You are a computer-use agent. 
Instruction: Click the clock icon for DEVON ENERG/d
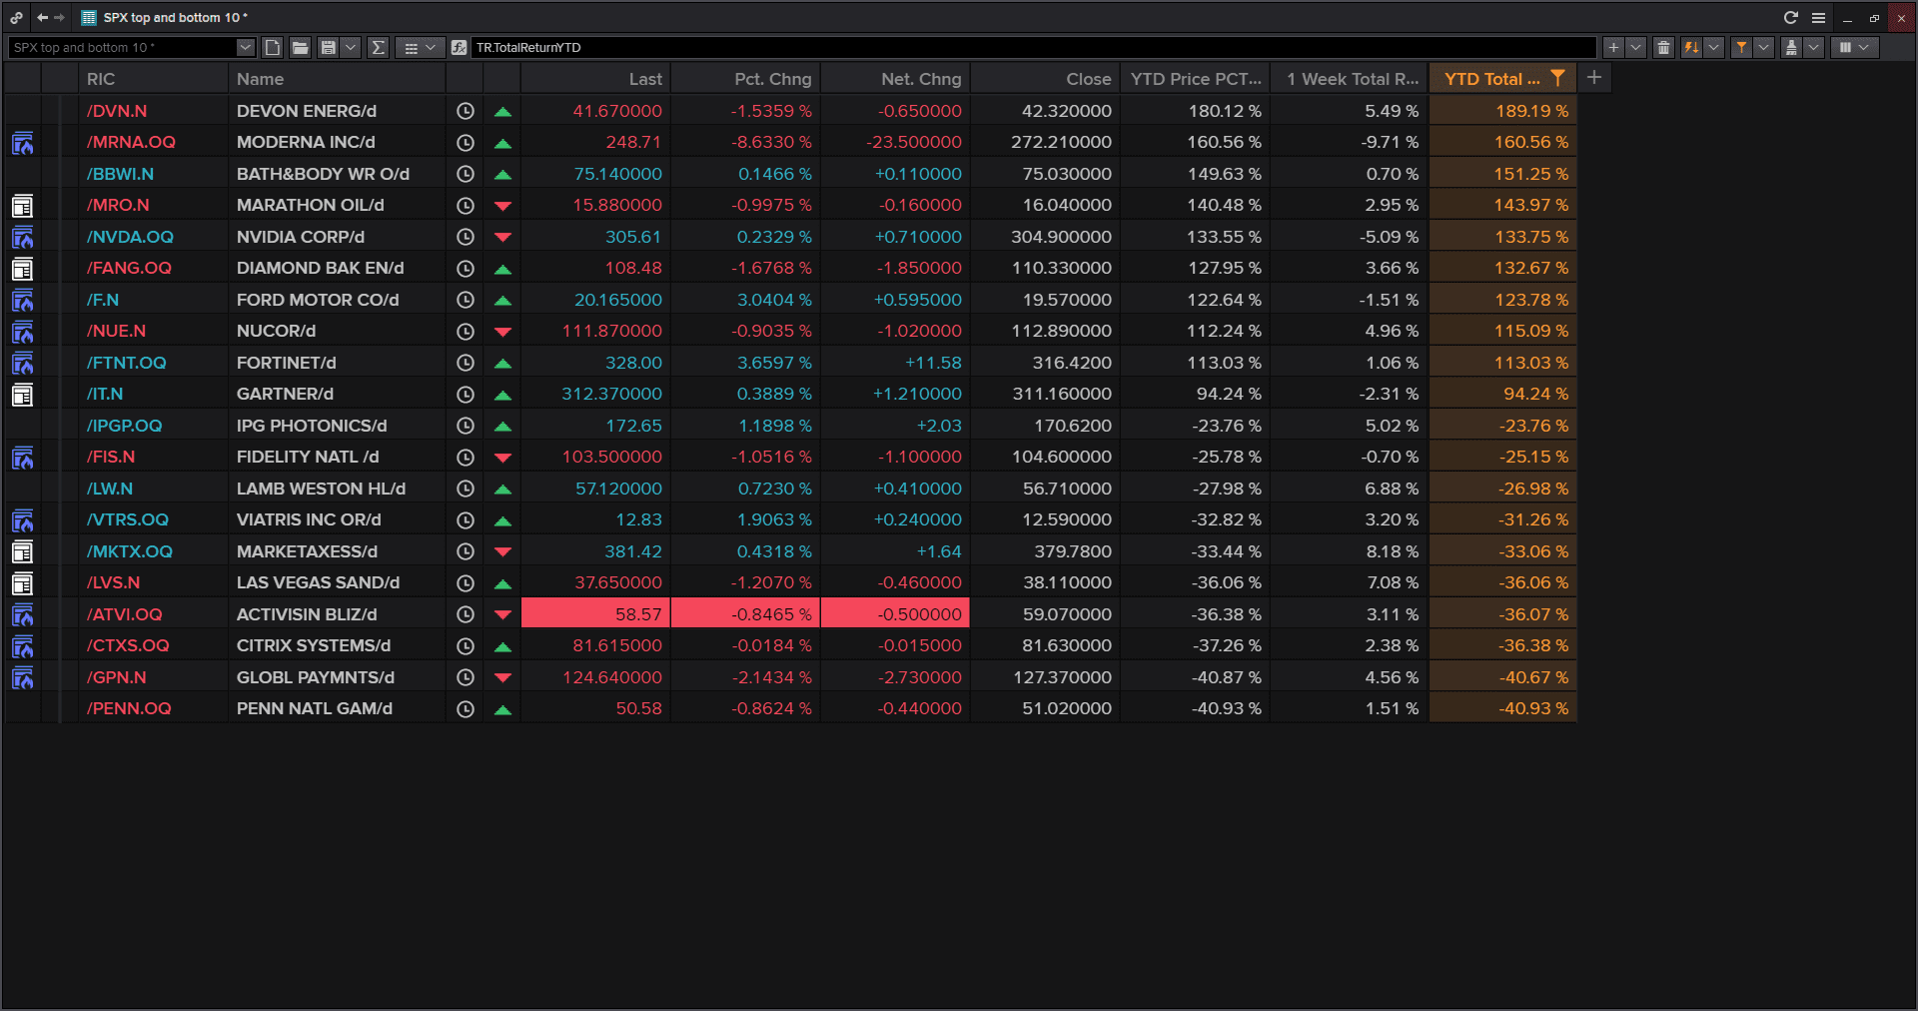click(466, 111)
